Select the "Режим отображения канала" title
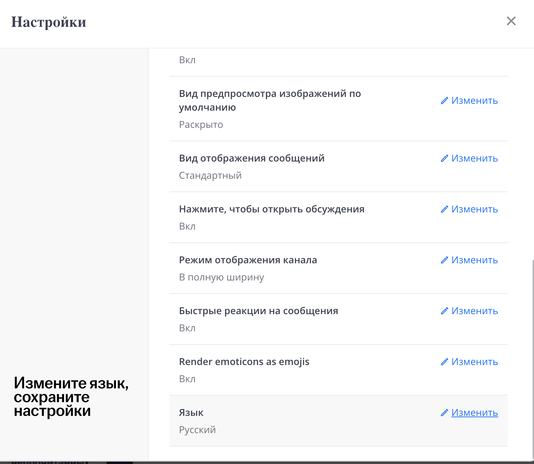534x464 pixels. 248,260
